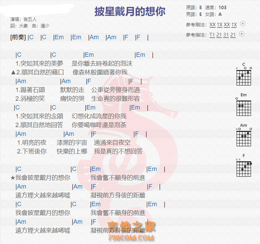Click the female key label 女調: A
This screenshot has height=244, width=260.
click(213, 15)
